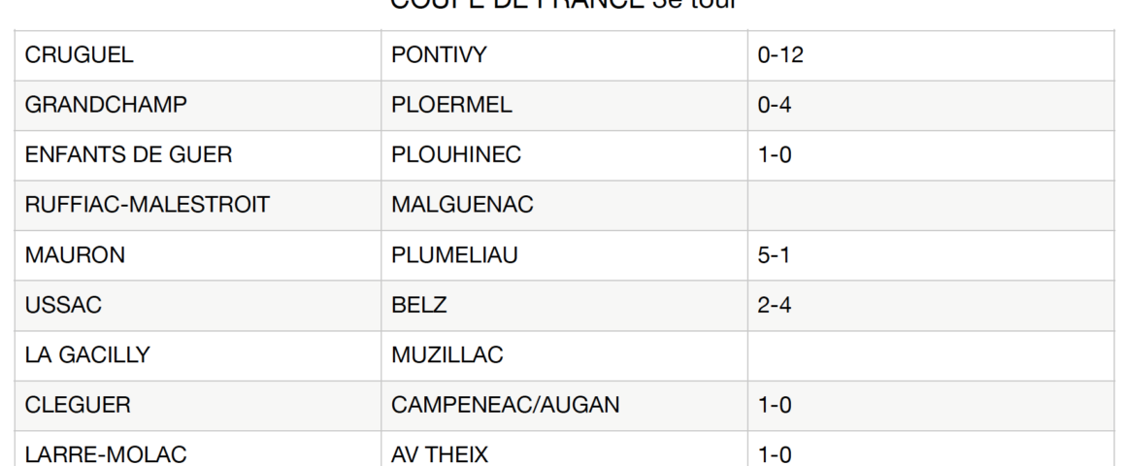Screen dimensions: 1126x466
Task: Select the BELZ cell
Action: pyautogui.click(x=419, y=306)
